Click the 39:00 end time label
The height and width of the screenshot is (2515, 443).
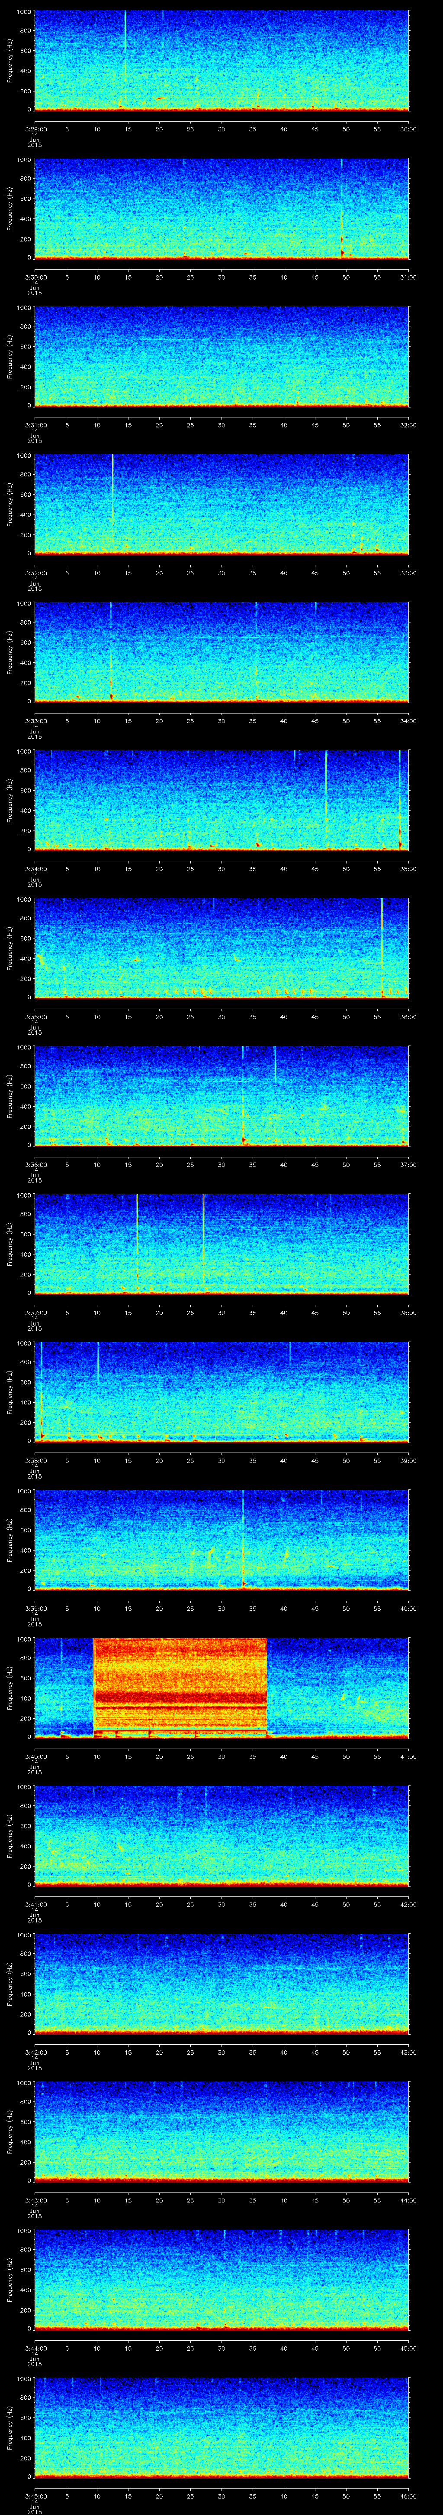[x=408, y=1459]
